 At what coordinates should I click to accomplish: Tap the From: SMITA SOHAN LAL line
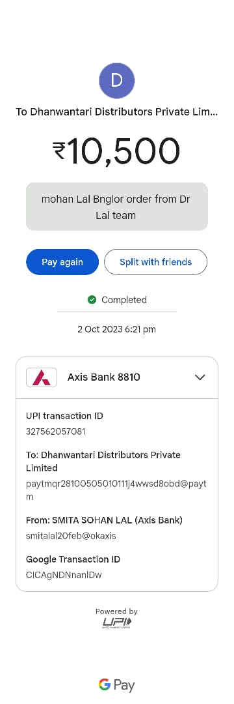tap(104, 520)
